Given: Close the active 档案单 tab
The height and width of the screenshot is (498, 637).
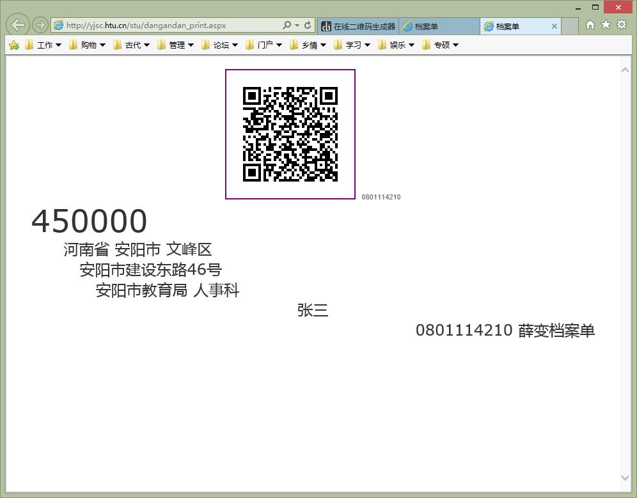Looking at the screenshot, I should click(x=554, y=26).
